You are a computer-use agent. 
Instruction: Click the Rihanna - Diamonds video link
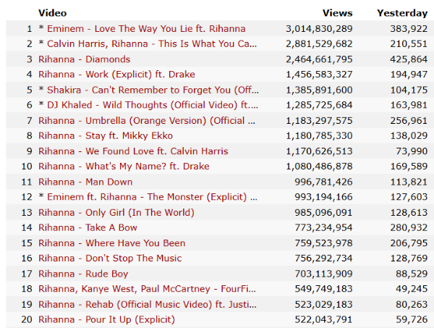84,59
